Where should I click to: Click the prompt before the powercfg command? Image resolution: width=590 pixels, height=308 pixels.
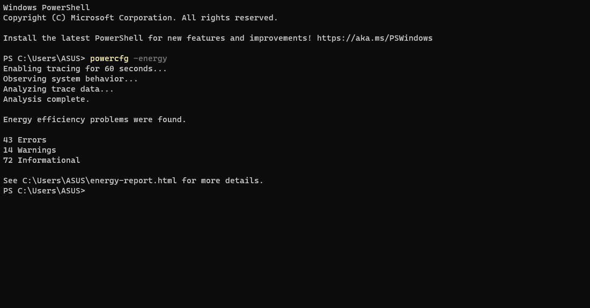tap(44, 58)
